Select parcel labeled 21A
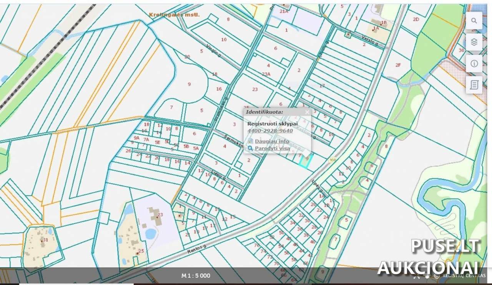Viewport: 492px width, 285px height. [x=284, y=12]
